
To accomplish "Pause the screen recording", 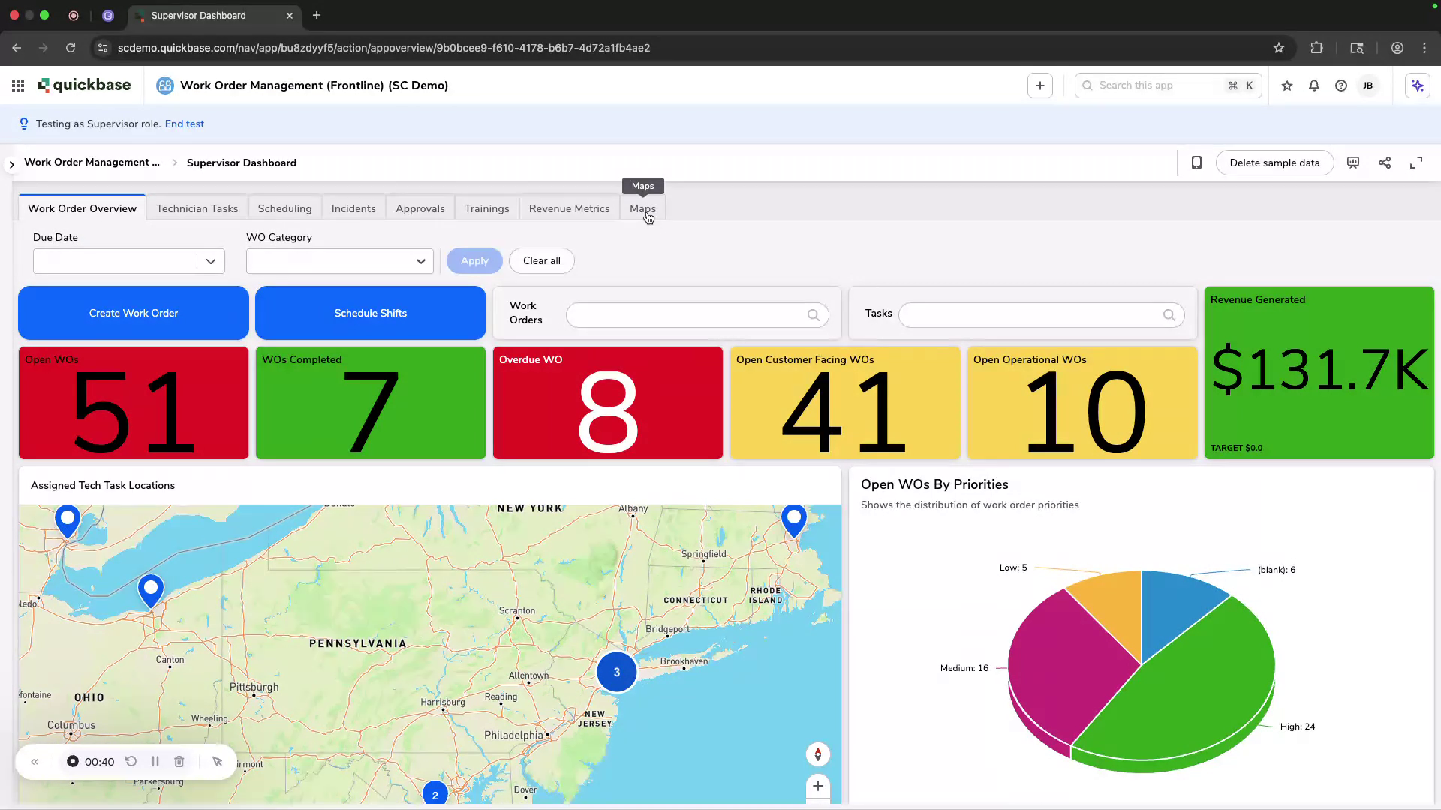I will pyautogui.click(x=155, y=761).
